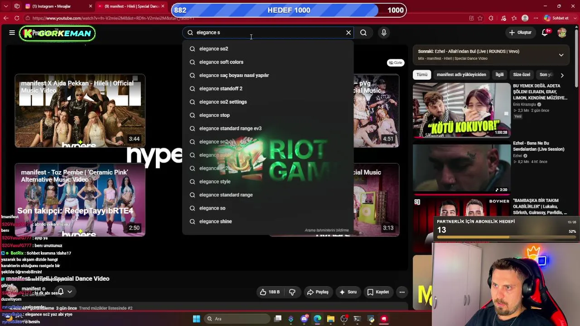The height and width of the screenshot is (326, 580).
Task: Click the magnifier search button beside the search box
Action: tap(363, 33)
